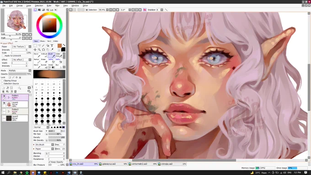Switch to the galaxynyp.sai2 document tab
311x175 pixels.
(113, 164)
